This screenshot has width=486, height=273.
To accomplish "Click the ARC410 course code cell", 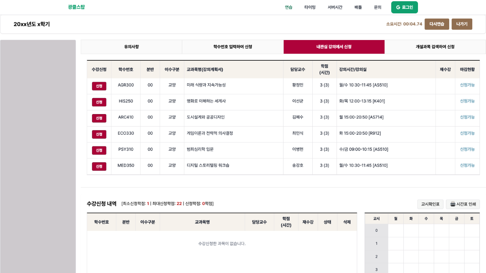I will click(x=126, y=117).
